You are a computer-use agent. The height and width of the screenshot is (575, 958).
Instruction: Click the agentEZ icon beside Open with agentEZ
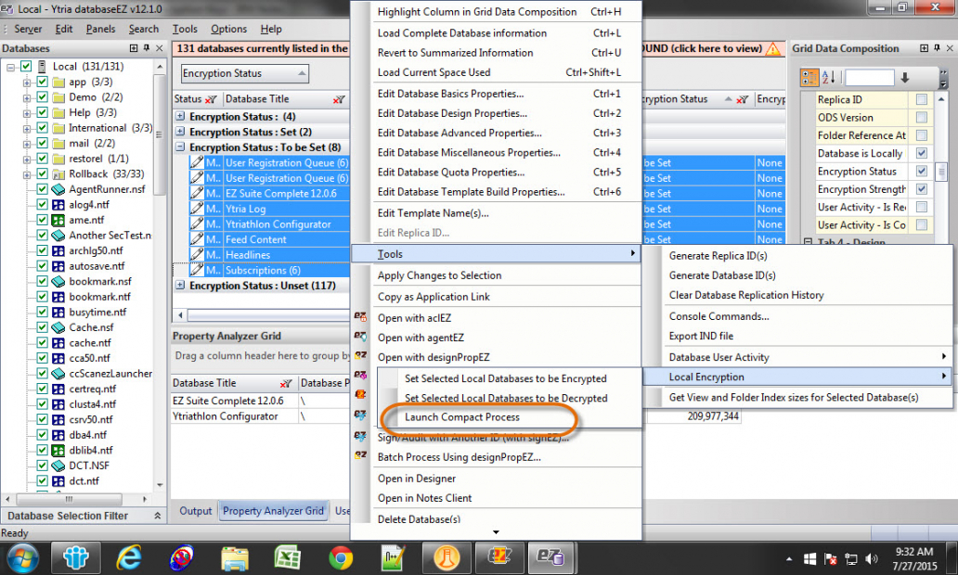click(360, 336)
